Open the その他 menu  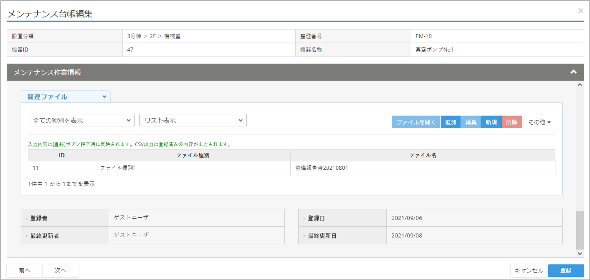tap(539, 122)
